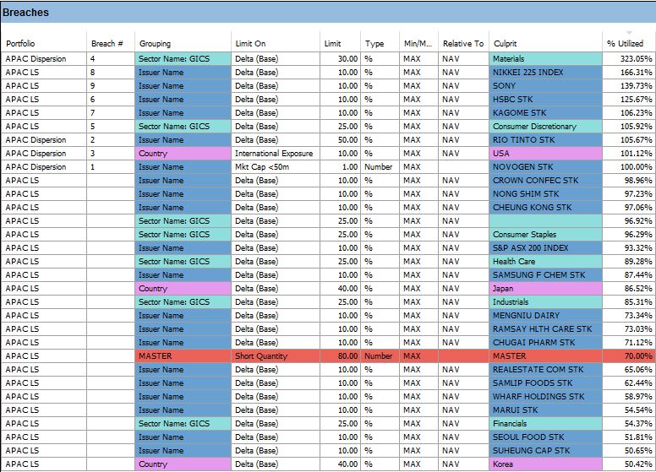Sort by the Portfolio column header
The height and width of the screenshot is (472, 656).
tap(21, 44)
